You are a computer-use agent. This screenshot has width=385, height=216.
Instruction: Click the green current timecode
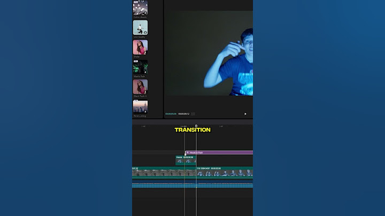(x=171, y=114)
